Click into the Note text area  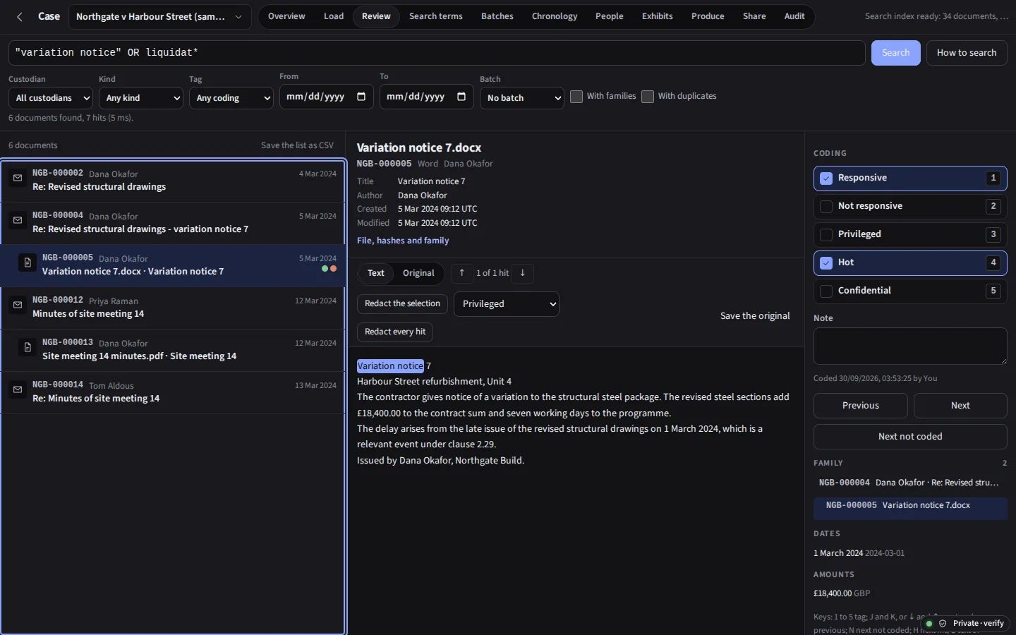[x=910, y=346]
